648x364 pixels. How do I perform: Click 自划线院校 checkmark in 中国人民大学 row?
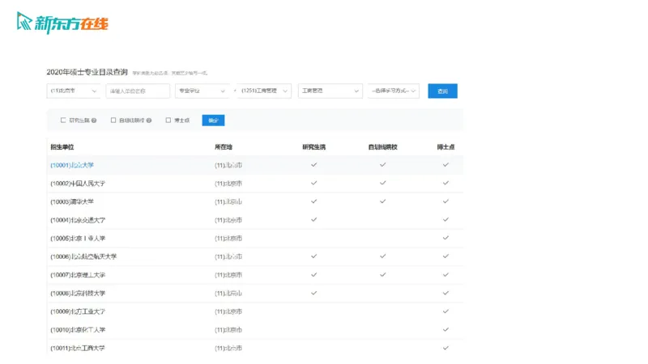pyautogui.click(x=382, y=183)
